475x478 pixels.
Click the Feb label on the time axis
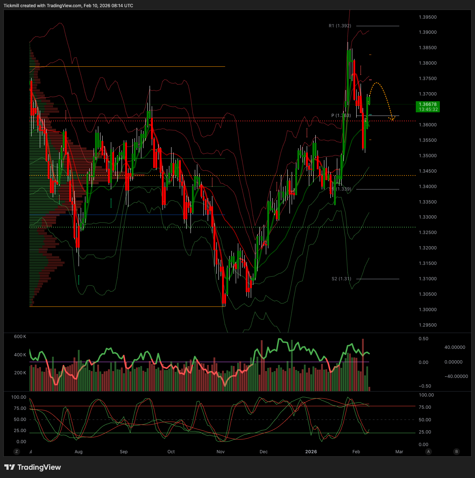pyautogui.click(x=356, y=452)
